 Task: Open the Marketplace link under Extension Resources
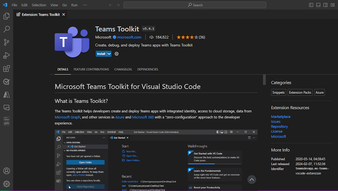280,117
